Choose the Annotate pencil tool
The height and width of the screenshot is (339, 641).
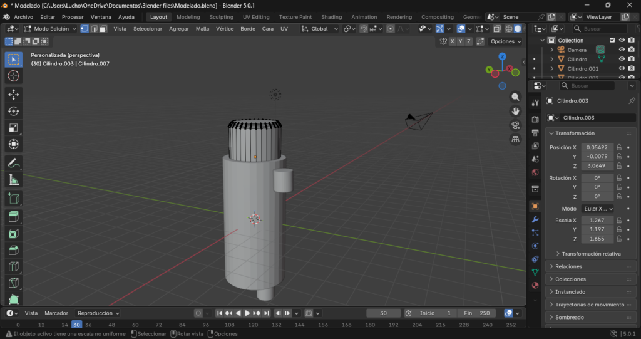tap(13, 163)
